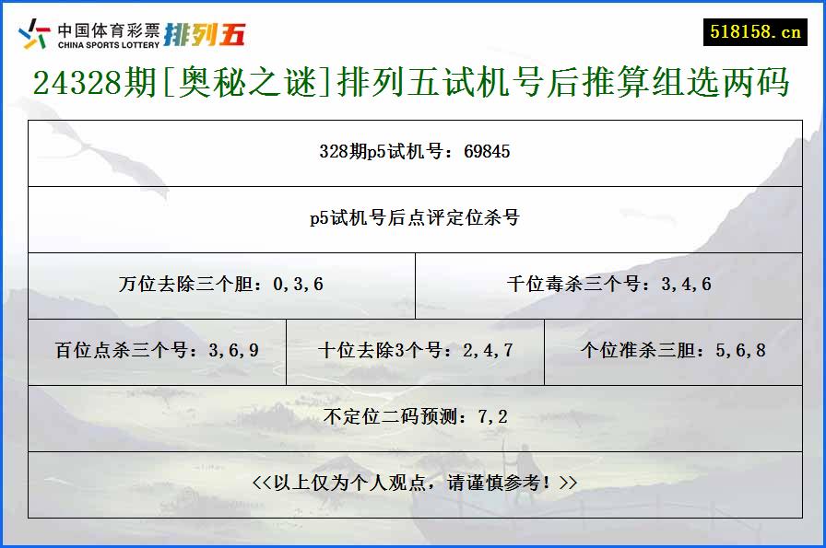Expand the 328期p5试机号 row
Image resolution: width=826 pixels, height=548 pixels.
[413, 153]
